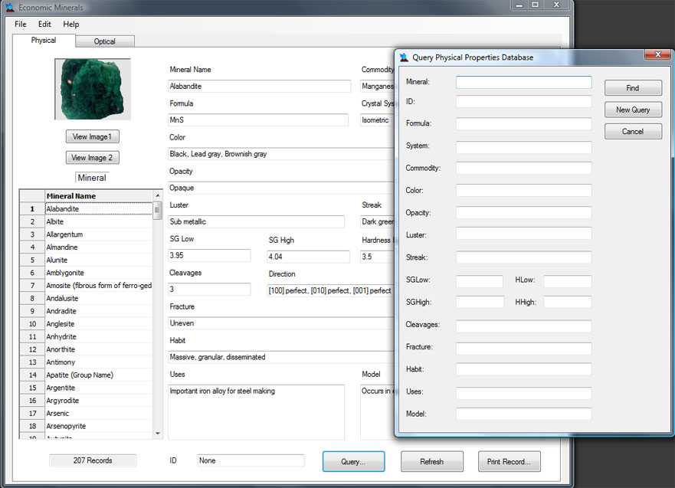Switch to the Optical tab

coord(105,41)
